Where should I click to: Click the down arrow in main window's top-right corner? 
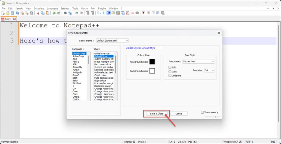pyautogui.click(x=273, y=9)
